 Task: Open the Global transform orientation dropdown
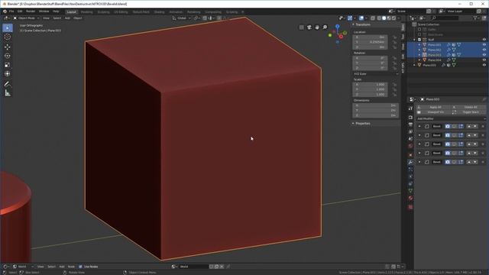182,18
